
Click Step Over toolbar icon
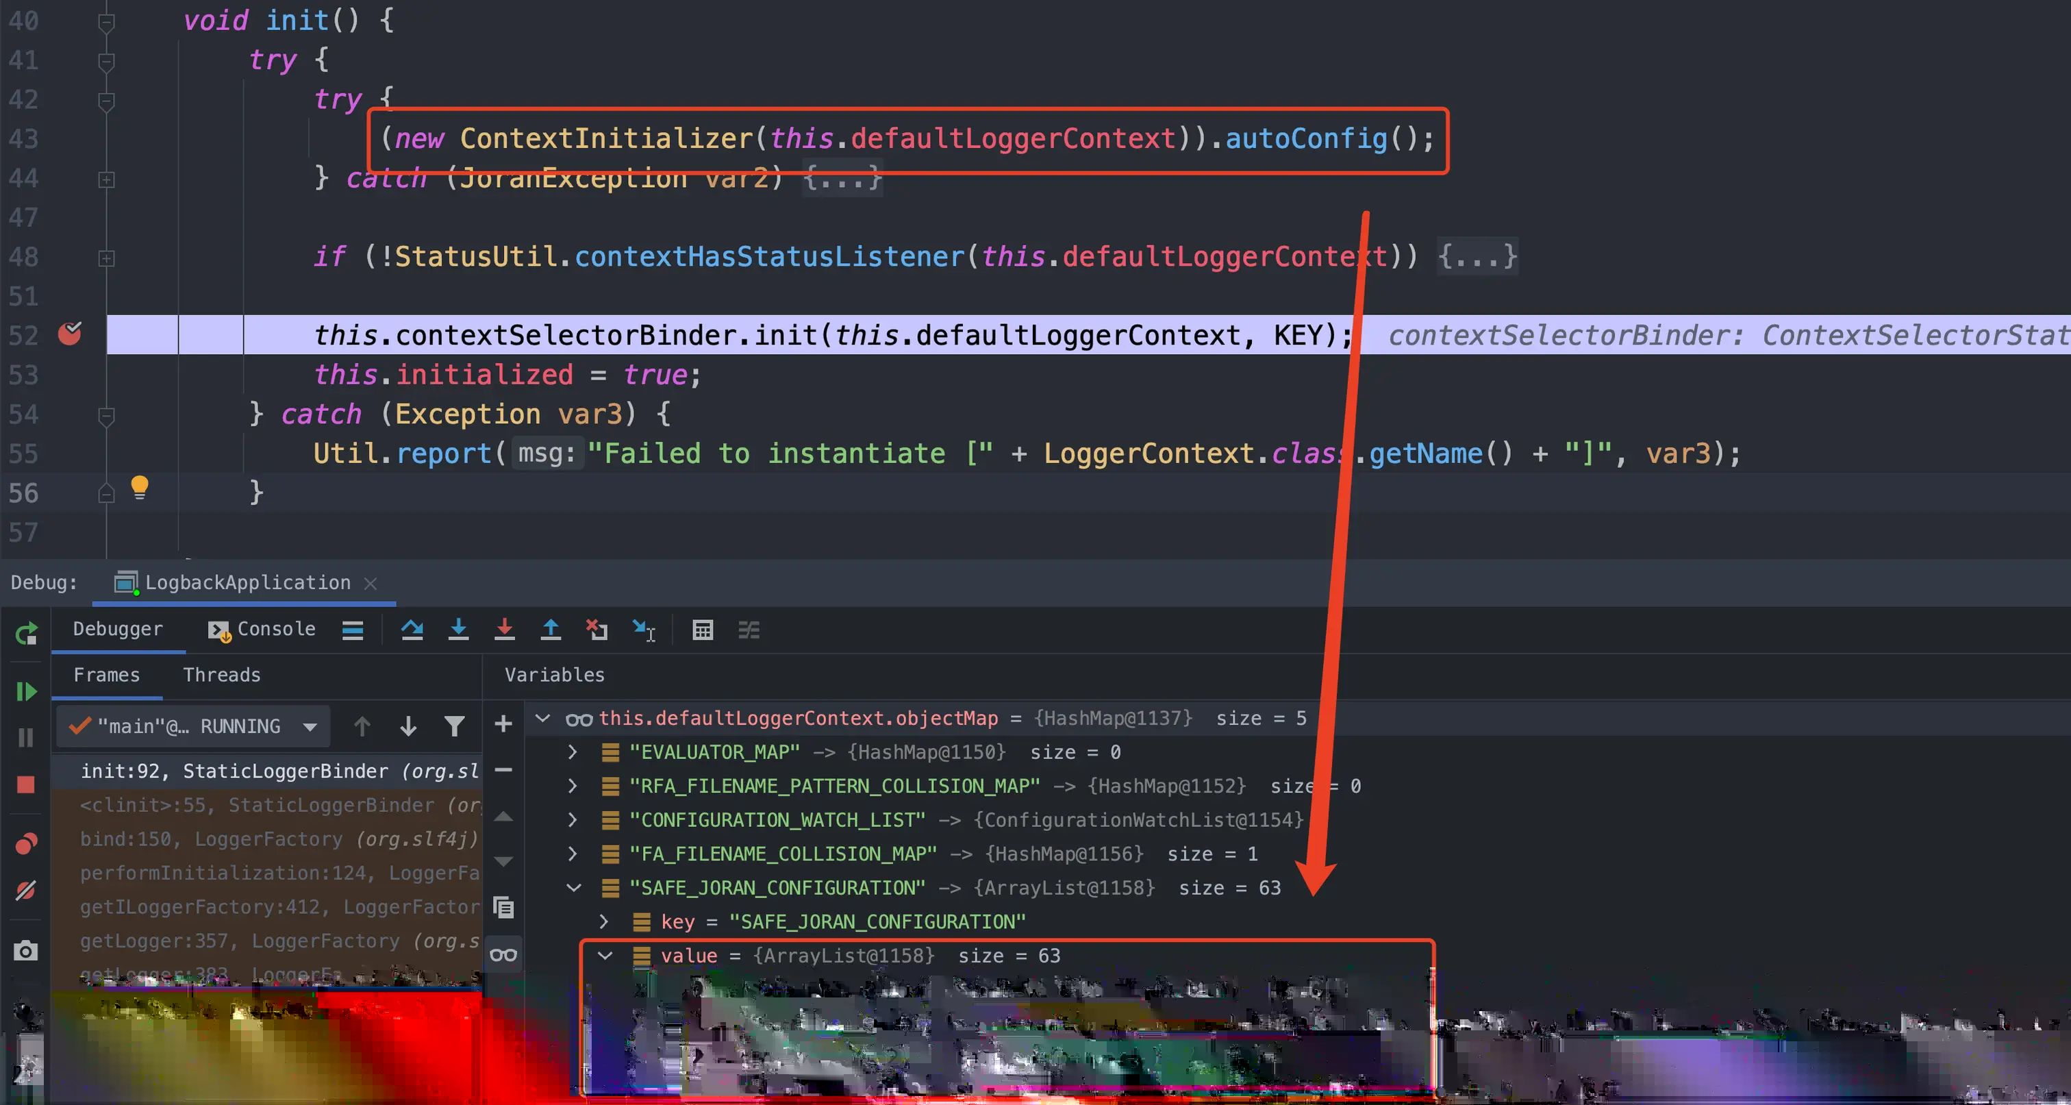412,630
